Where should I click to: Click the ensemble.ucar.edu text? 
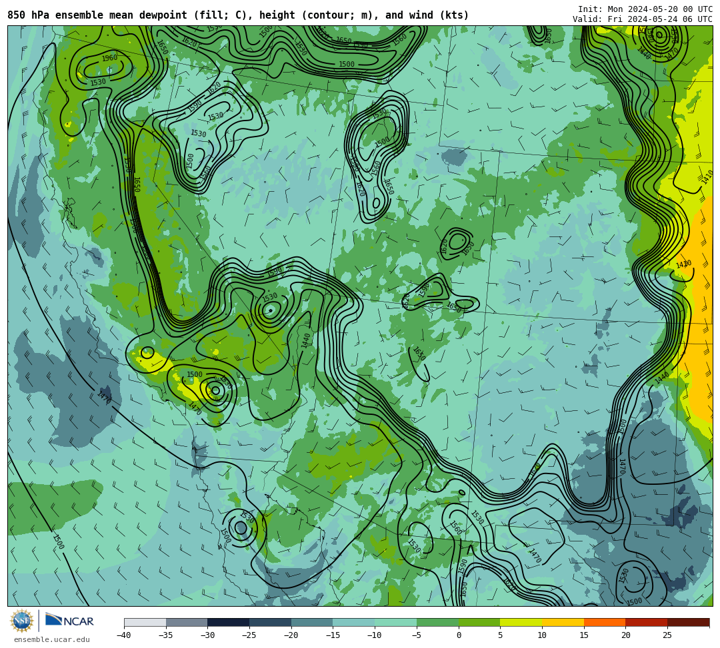(52, 639)
